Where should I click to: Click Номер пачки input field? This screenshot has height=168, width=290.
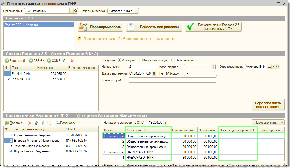(142, 67)
